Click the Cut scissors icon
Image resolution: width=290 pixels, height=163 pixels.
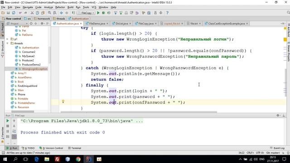tap(32, 13)
